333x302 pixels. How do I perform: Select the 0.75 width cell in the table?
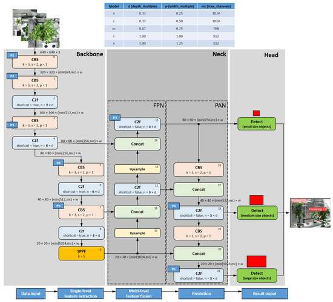(179, 28)
